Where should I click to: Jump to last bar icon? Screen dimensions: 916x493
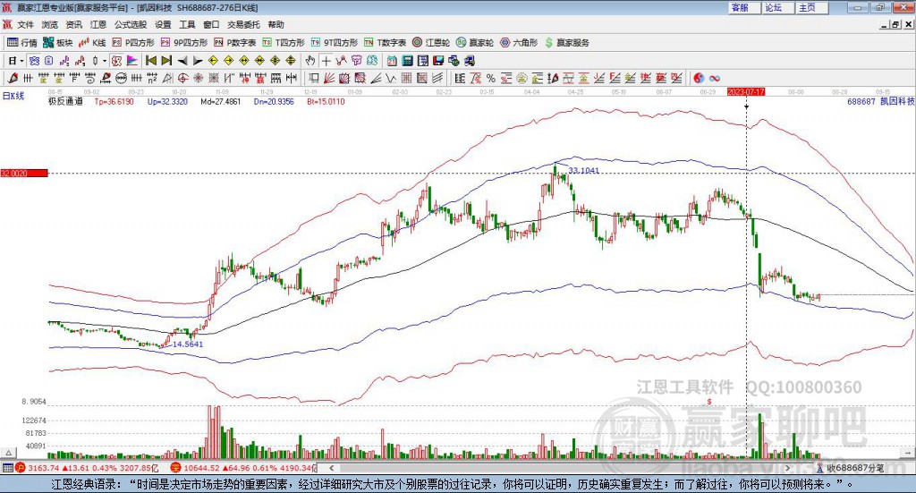point(166,61)
